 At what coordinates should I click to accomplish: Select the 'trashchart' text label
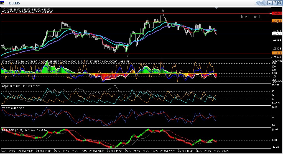[x=250, y=17]
